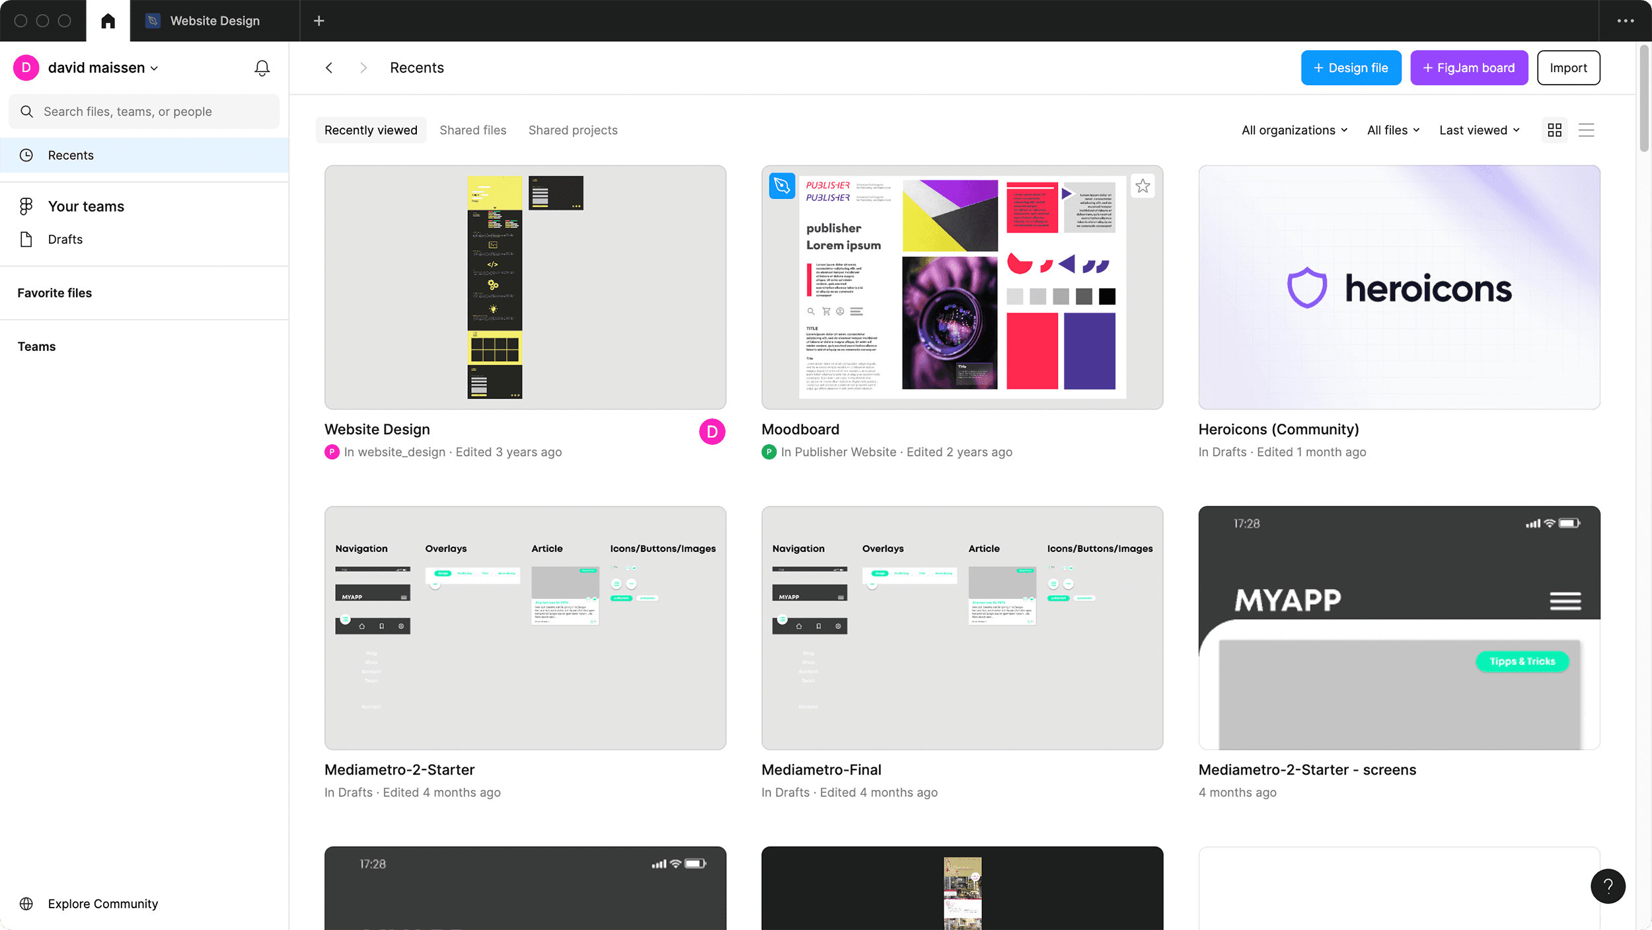This screenshot has width=1652, height=930.
Task: Open Drafts in the sidebar
Action: coord(65,239)
